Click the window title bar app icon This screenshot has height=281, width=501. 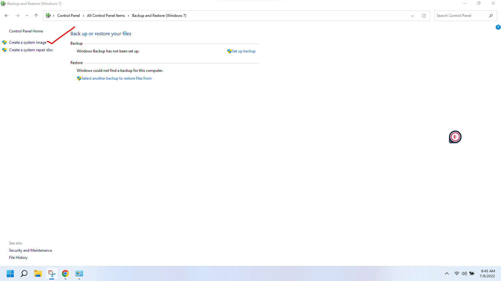3,3
